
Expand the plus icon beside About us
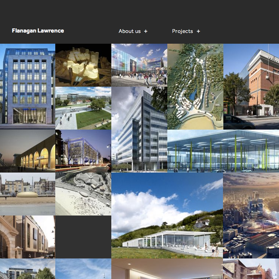(146, 31)
